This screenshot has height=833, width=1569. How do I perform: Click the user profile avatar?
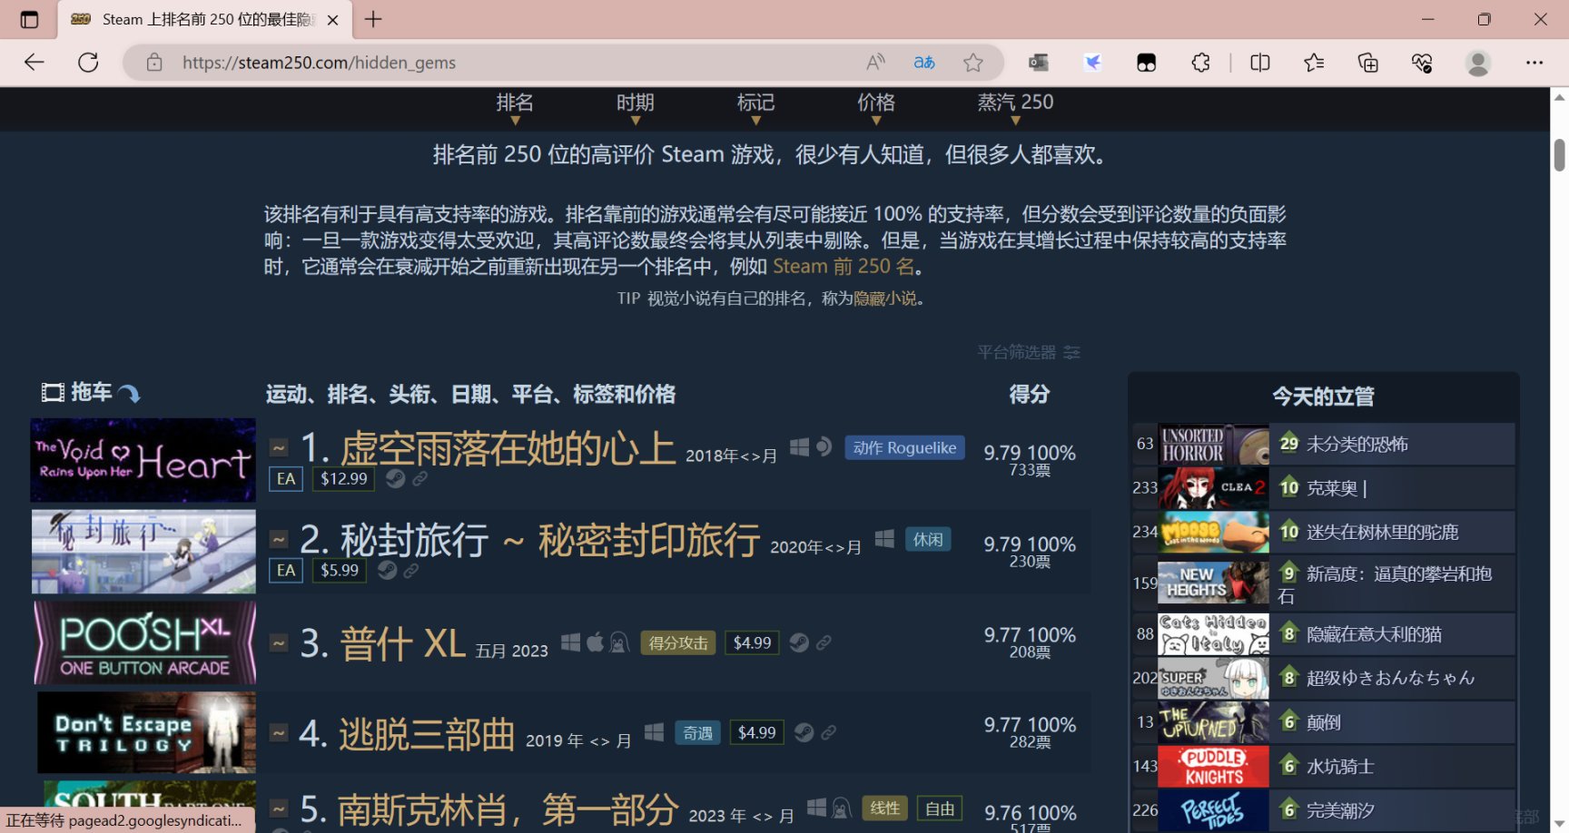(1478, 63)
